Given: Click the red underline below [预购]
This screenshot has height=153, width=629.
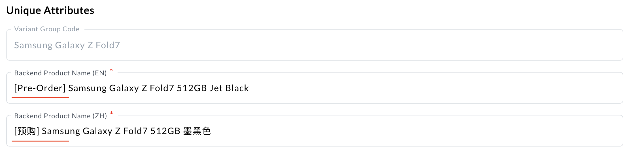Looking at the screenshot, I should pos(40,141).
